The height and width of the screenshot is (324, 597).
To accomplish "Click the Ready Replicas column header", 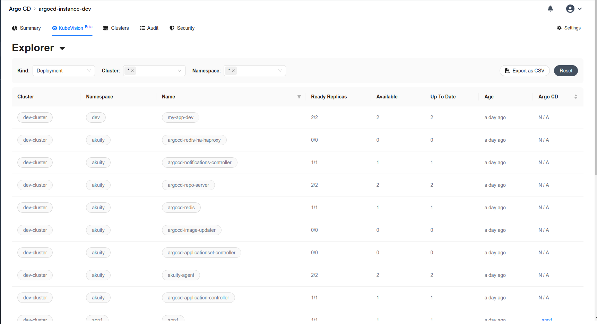I will 329,97.
